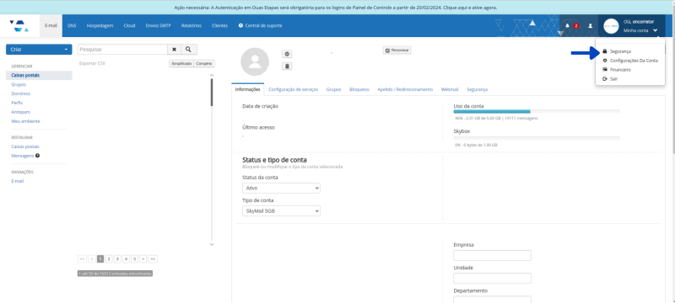Switch to the Webmail tab
This screenshot has height=303, width=675.
[450, 89]
